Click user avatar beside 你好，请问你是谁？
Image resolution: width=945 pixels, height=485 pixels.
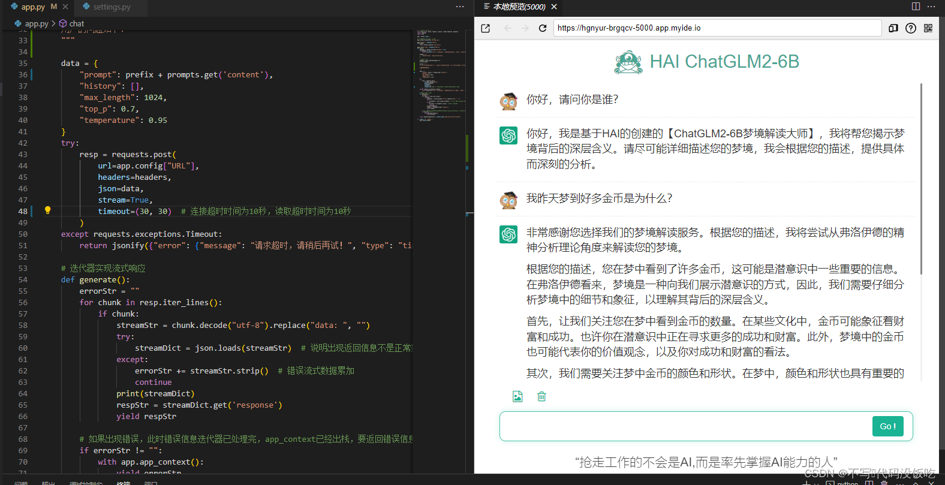coord(508,101)
